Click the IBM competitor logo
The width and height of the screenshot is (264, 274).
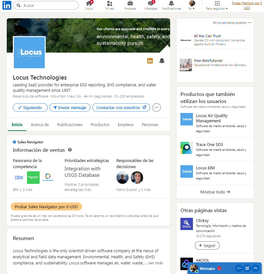[19, 177]
